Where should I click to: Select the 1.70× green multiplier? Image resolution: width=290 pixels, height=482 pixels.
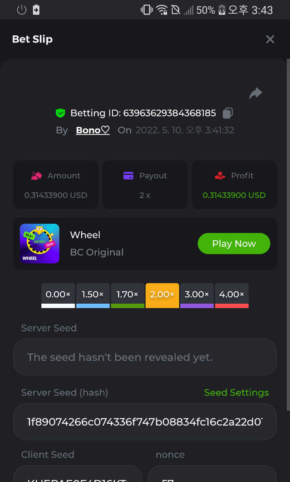pos(127,295)
